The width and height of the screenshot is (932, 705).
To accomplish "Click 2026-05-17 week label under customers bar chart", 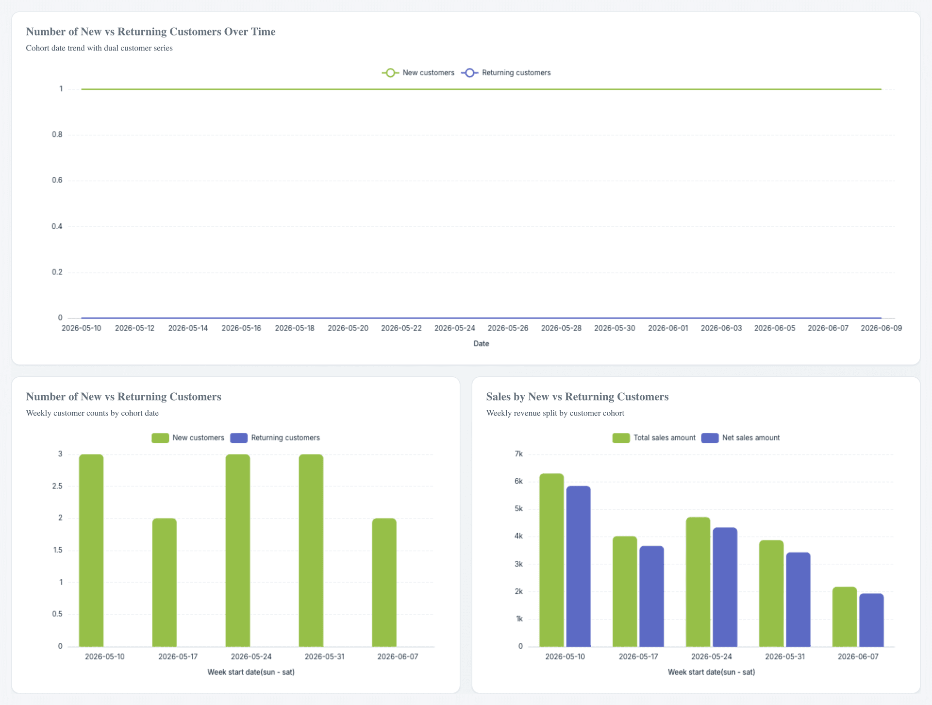I will [178, 657].
